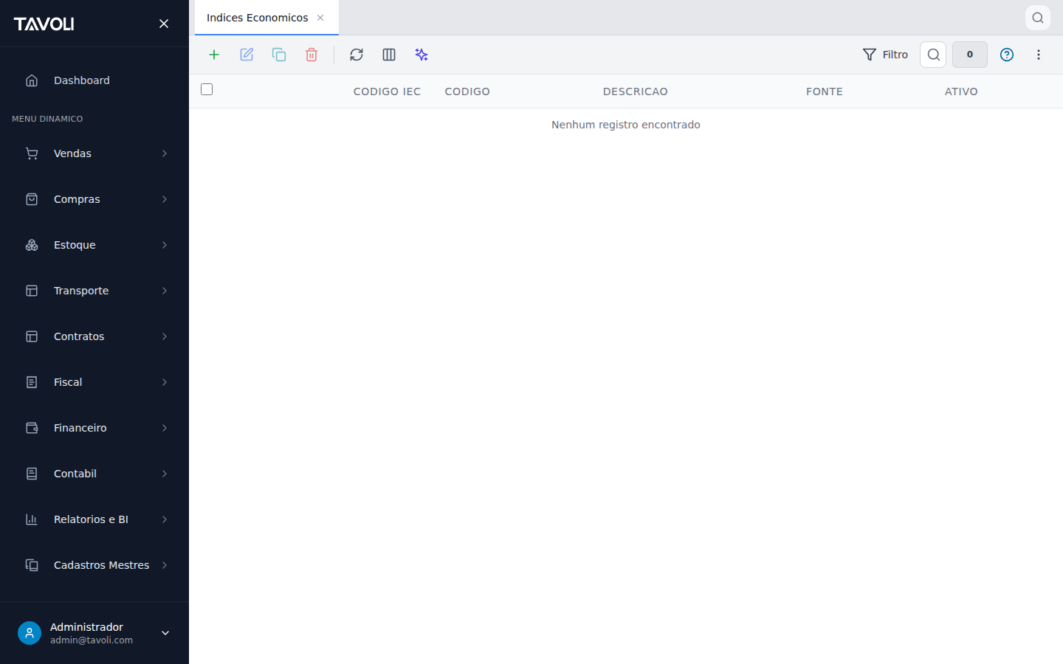
Task: Click the Contabil ledger icon
Action: tap(32, 474)
